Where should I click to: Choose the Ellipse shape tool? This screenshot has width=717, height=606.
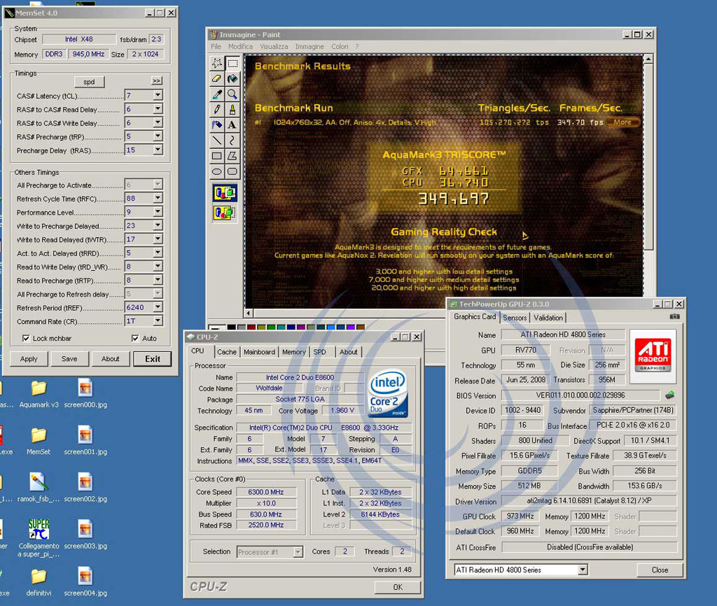(217, 171)
